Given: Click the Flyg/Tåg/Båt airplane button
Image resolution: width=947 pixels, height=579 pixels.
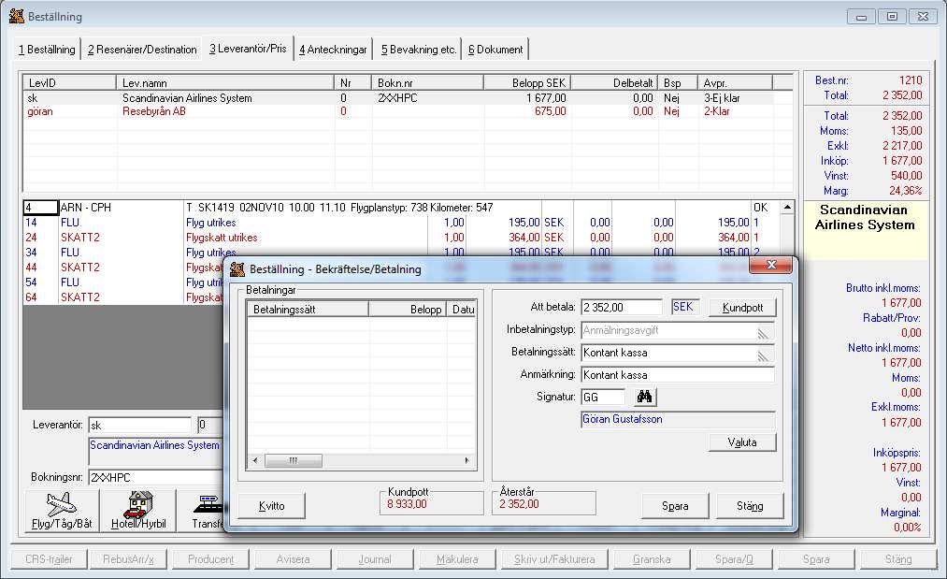Looking at the screenshot, I should pyautogui.click(x=63, y=511).
